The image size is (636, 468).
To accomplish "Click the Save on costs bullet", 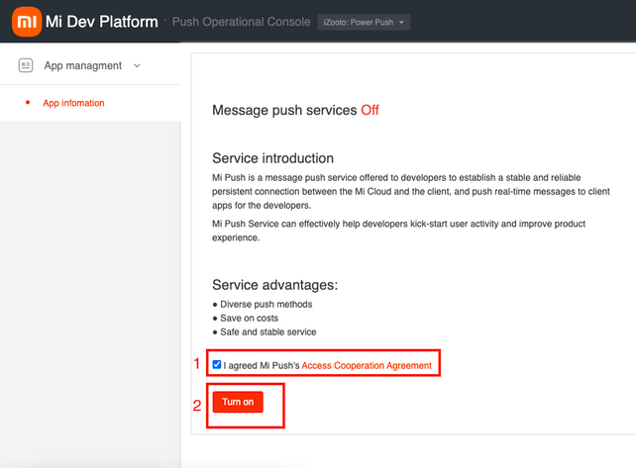I will point(249,318).
